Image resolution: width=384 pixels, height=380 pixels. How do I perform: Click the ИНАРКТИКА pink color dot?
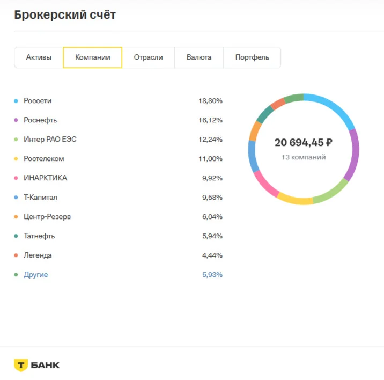point(16,178)
